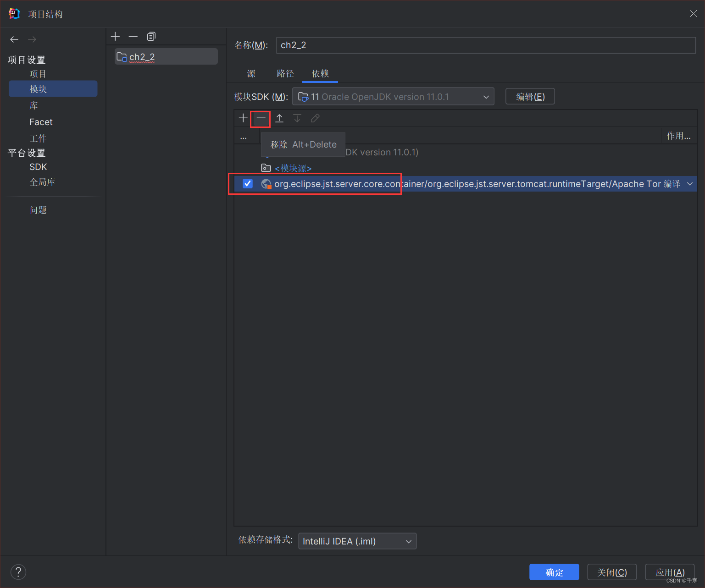The width and height of the screenshot is (705, 588).
Task: Open 问题 in the sidebar
Action: 38,210
